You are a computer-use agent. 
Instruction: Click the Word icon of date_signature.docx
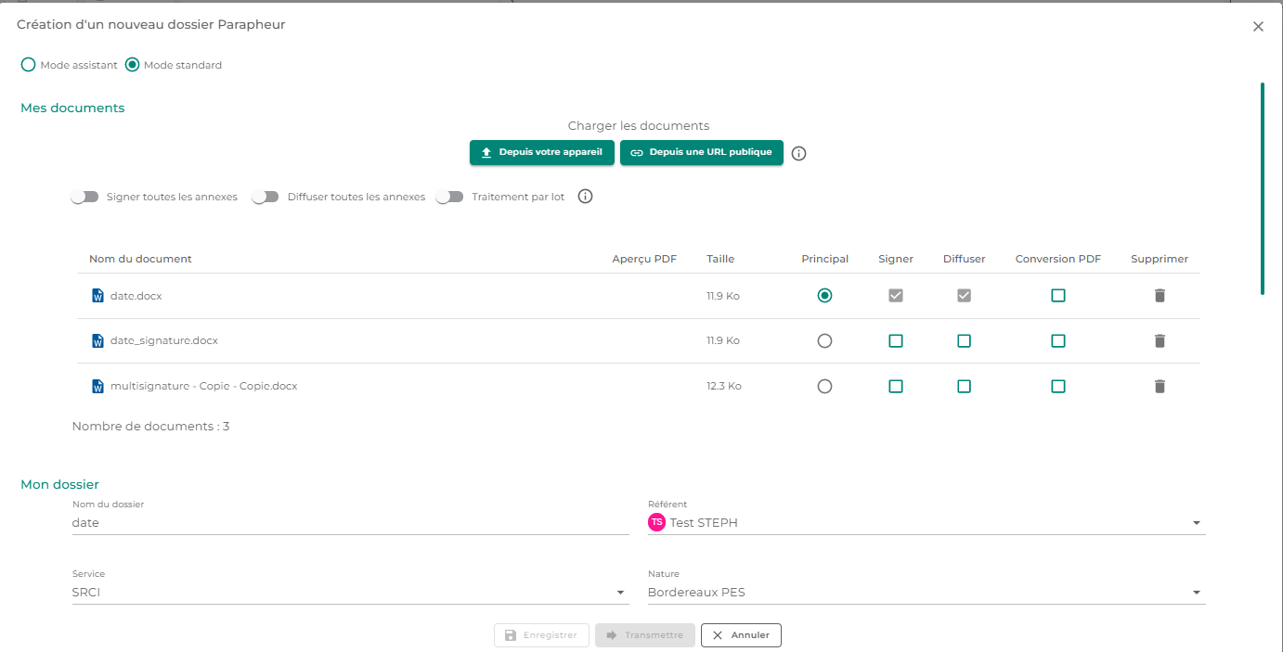97,340
